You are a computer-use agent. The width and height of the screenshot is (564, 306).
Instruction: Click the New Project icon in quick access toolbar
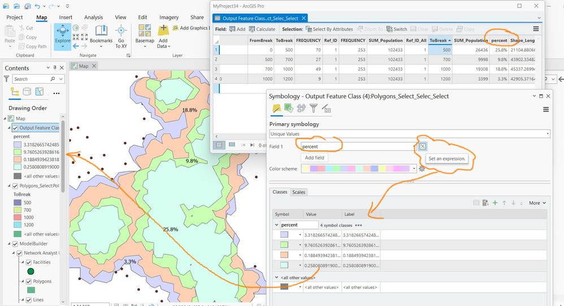click(6, 6)
